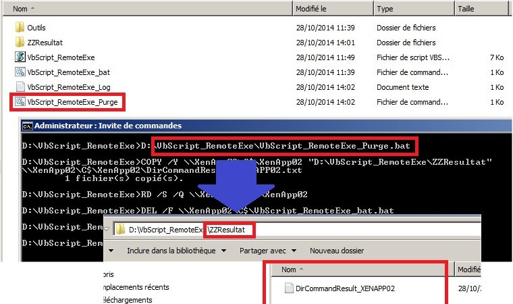Select the ZZResultat folder icon in file list
The image size is (513, 304).
[x=20, y=43]
